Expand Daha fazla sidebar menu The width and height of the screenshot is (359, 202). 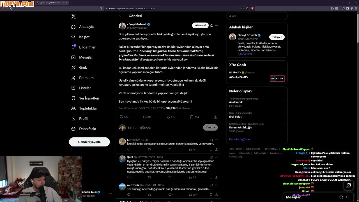[84, 129]
